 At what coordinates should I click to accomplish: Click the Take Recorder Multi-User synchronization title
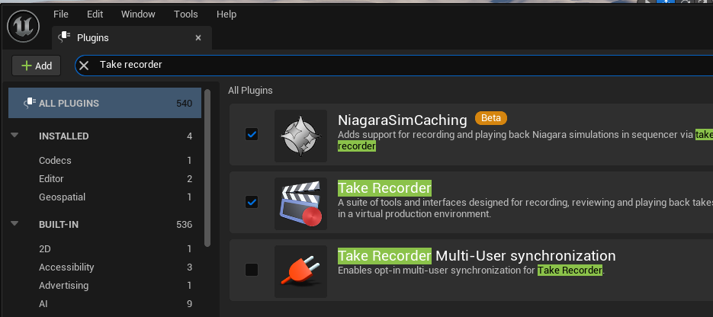(477, 256)
